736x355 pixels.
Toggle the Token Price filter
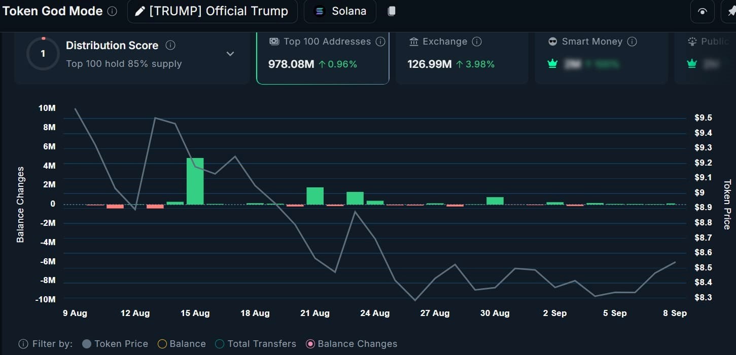[115, 344]
